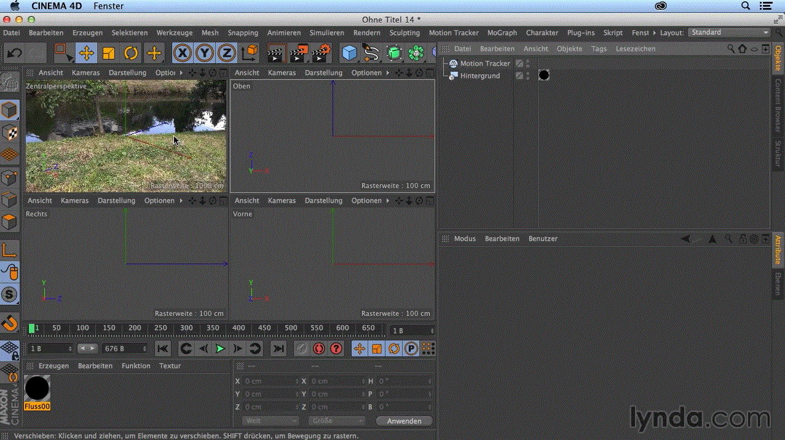Toggle X axis lock
785x440 pixels.
click(182, 53)
